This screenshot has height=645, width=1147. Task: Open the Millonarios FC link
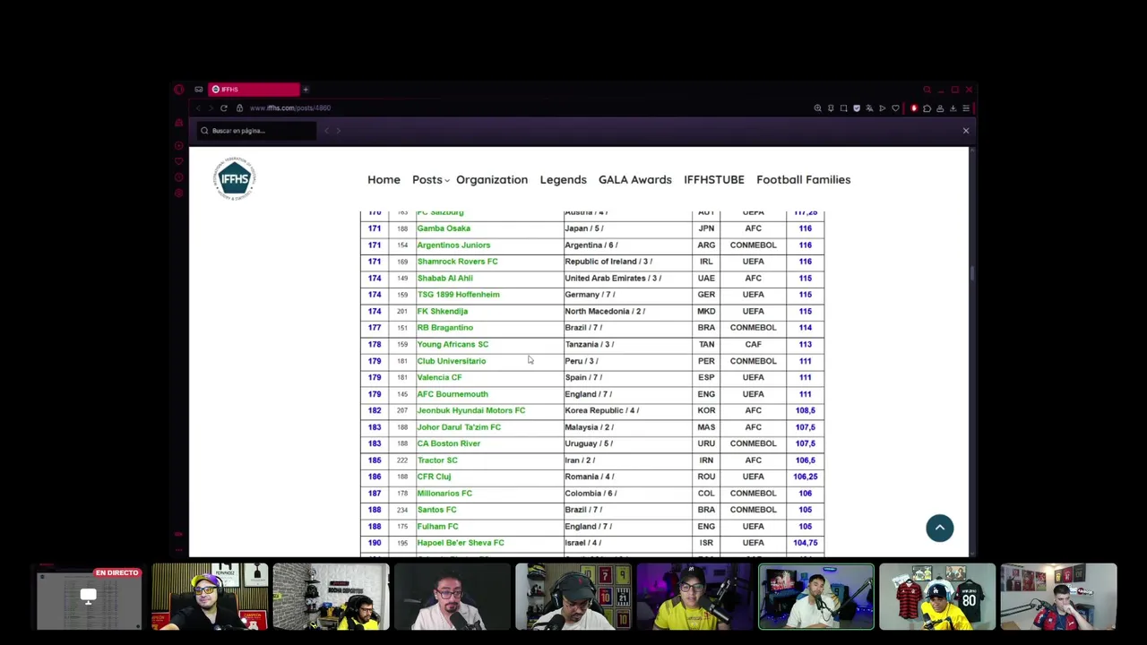(444, 494)
